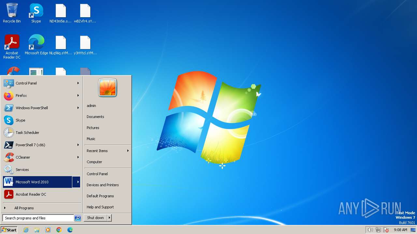Open Acrobat Reader DC desktop shortcut

(x=12, y=46)
